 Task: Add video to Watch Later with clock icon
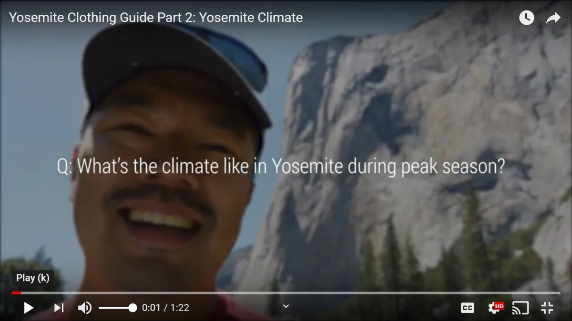click(x=526, y=18)
